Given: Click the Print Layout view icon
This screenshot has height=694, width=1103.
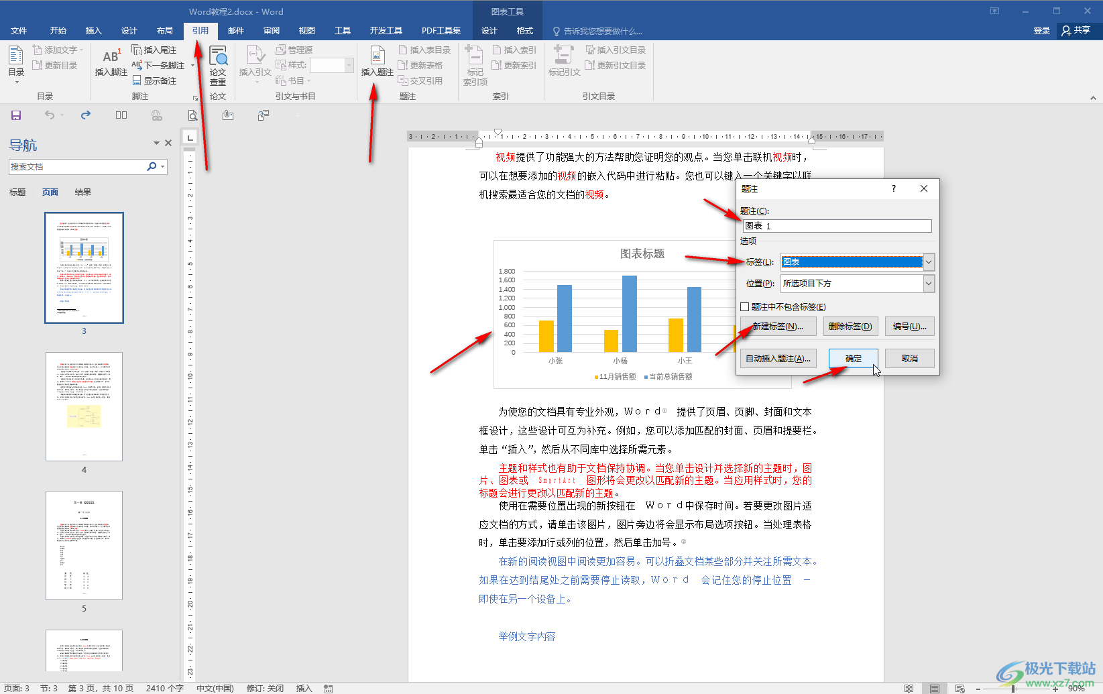Looking at the screenshot, I should [x=934, y=689].
